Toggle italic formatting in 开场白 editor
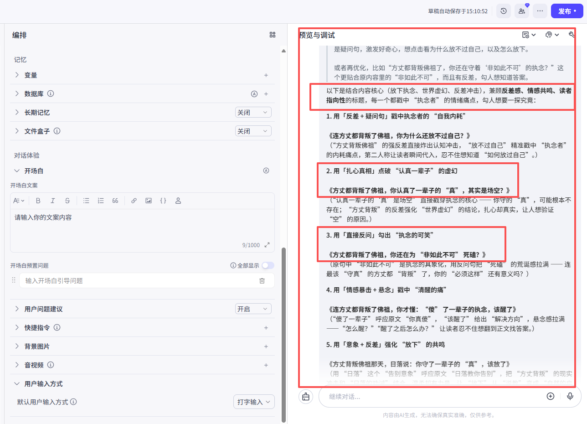This screenshot has height=424, width=587. [x=53, y=201]
